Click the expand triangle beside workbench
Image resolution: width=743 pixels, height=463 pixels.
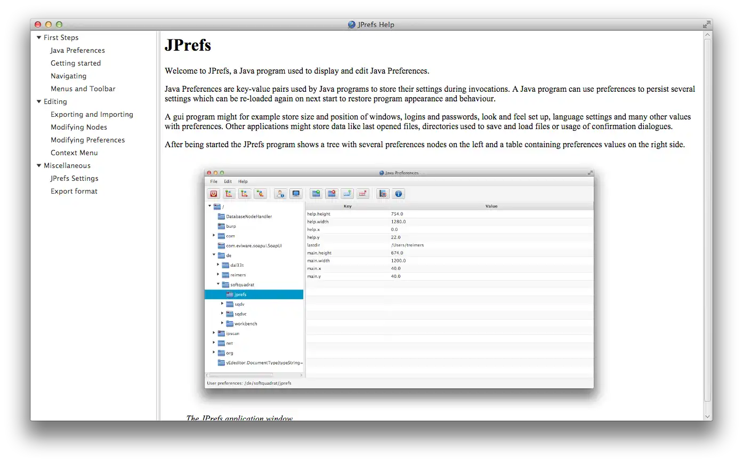pos(222,323)
